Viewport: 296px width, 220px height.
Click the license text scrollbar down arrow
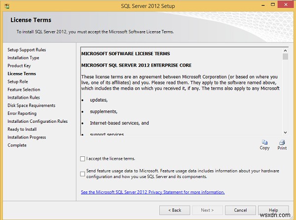(x=285, y=132)
